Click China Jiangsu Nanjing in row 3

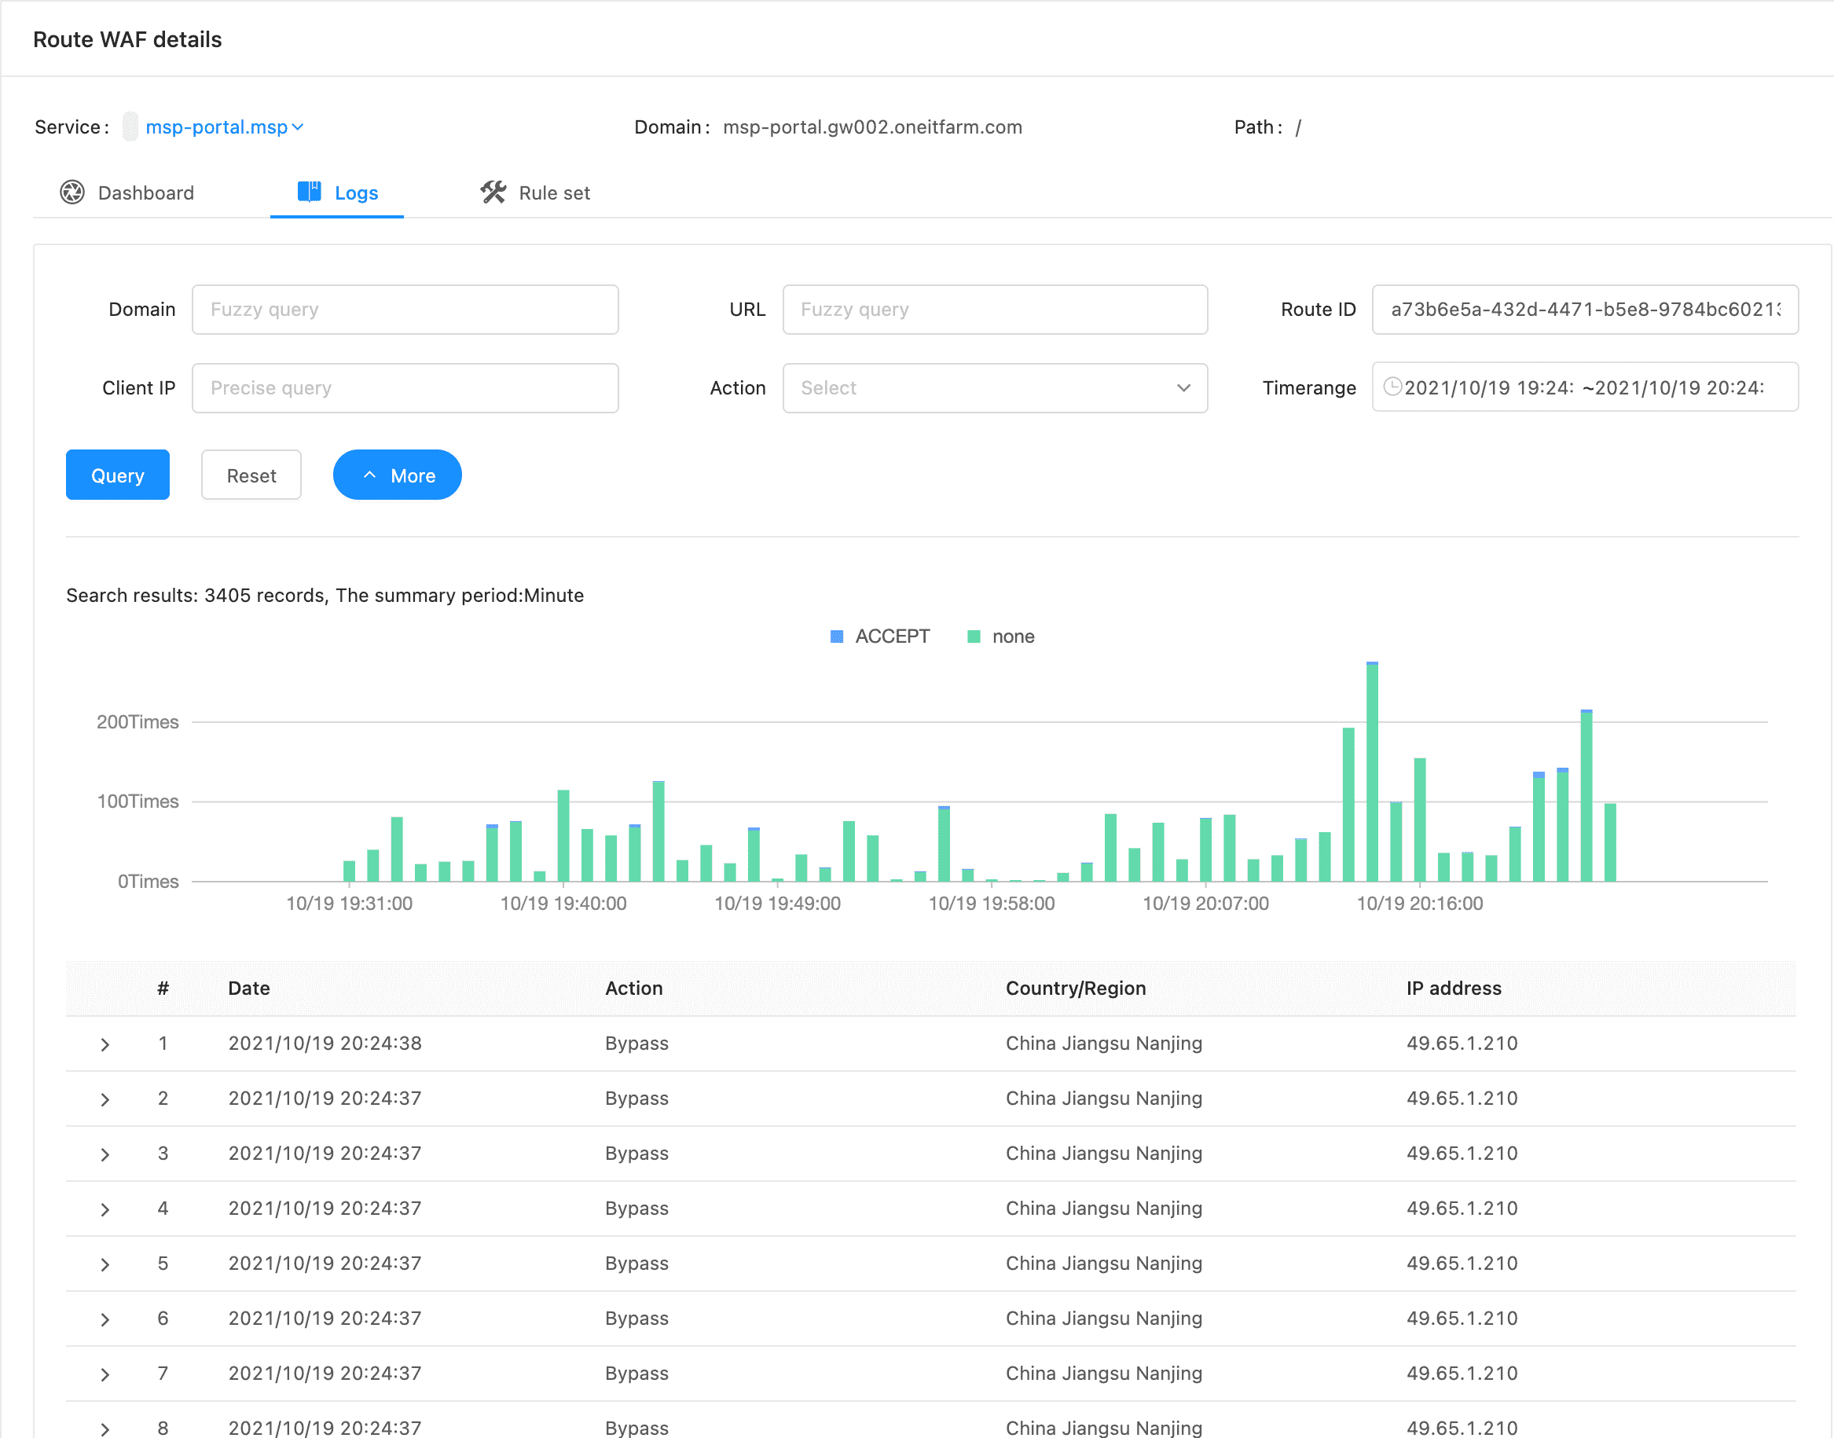(x=1103, y=1154)
